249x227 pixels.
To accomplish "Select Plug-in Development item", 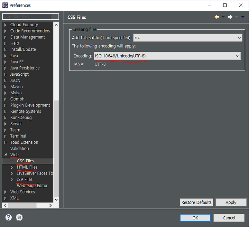I will tap(30, 105).
